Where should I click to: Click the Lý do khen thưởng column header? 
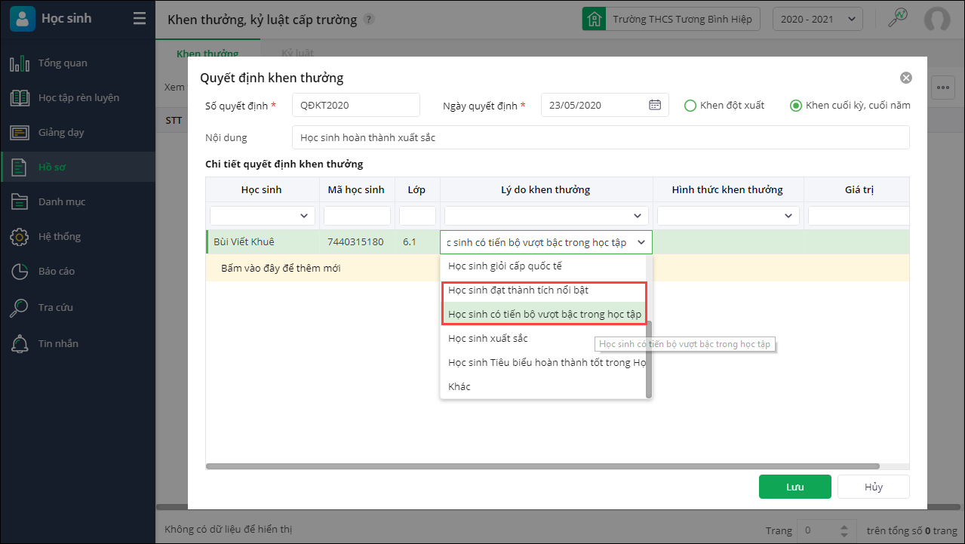(x=546, y=189)
